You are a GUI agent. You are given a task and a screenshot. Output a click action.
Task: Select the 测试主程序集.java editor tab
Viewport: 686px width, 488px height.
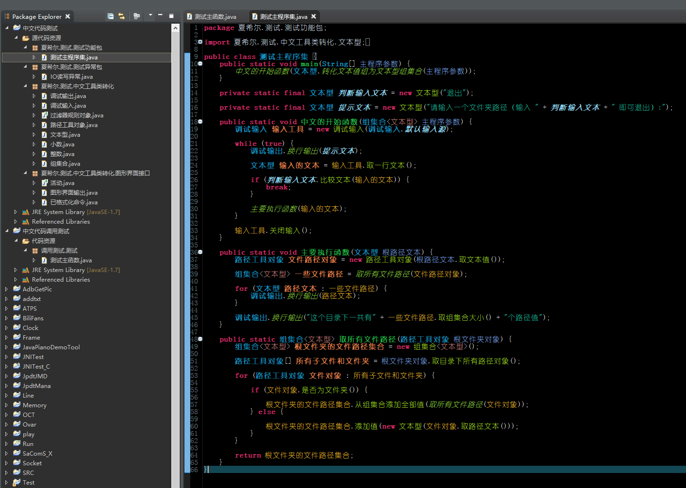click(284, 16)
